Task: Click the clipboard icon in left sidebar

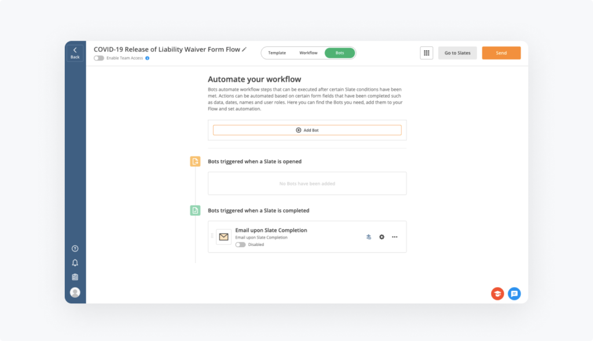Action: 75,277
